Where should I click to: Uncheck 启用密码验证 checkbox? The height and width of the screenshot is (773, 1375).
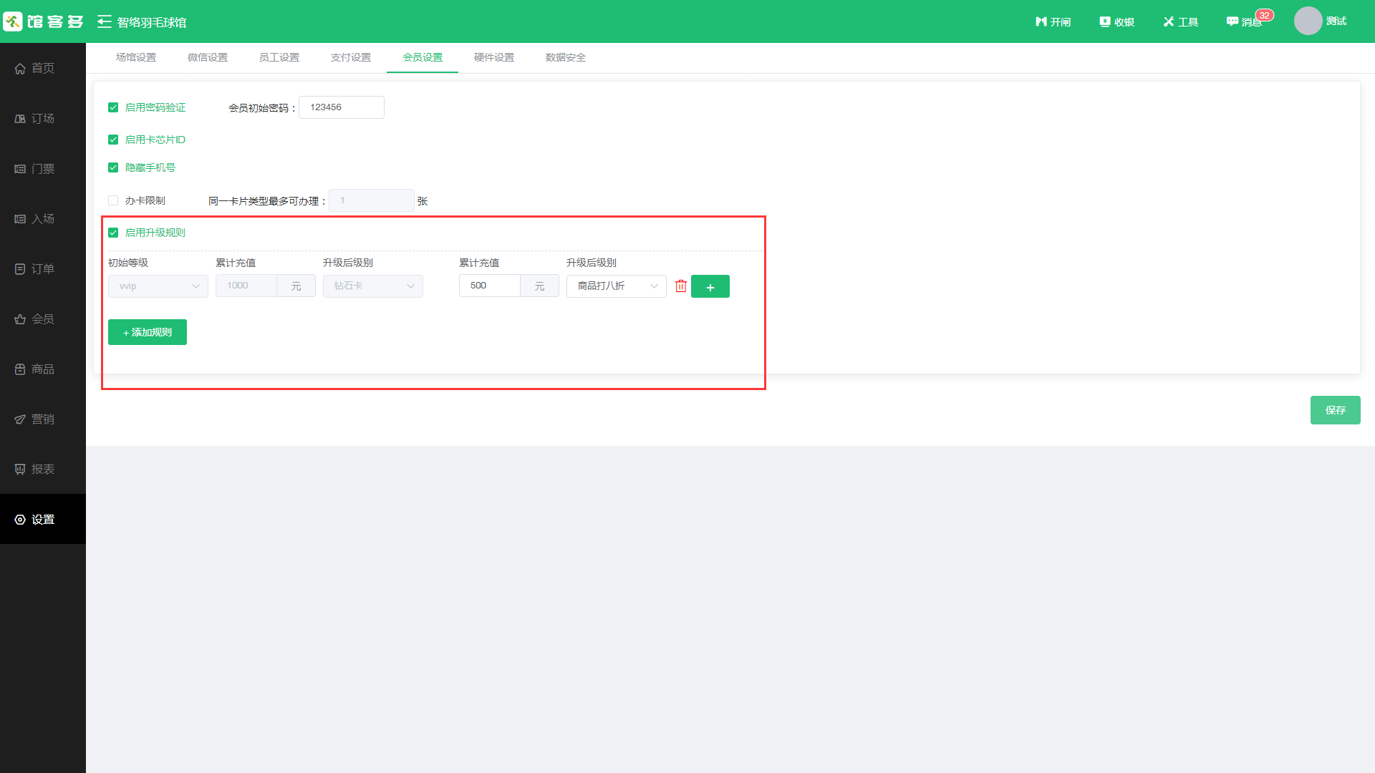113,107
